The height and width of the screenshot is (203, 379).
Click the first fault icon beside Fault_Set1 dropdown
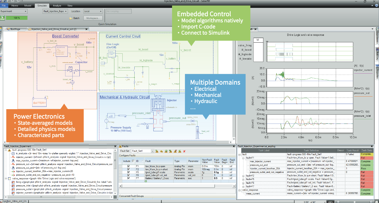tap(156, 151)
